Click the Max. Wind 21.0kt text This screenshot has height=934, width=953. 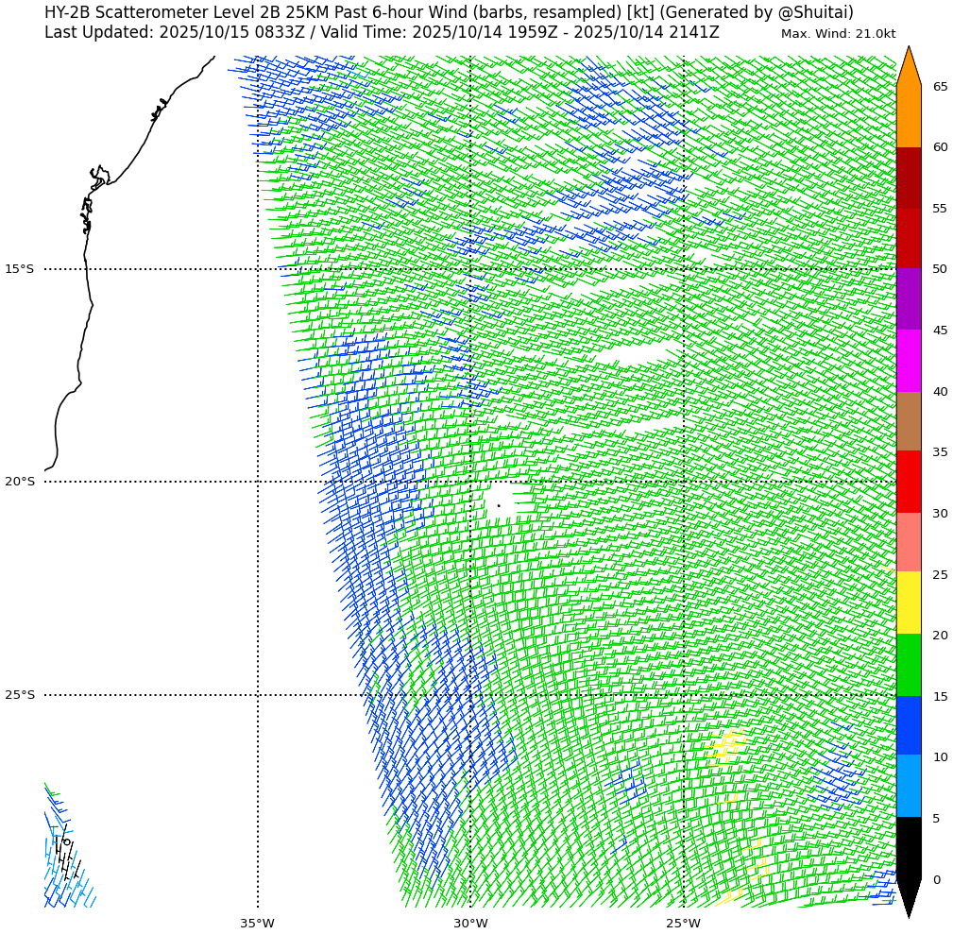pos(838,34)
